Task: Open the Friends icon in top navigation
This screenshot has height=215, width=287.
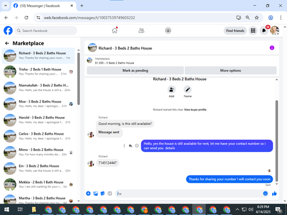Action: pyautogui.click(x=141, y=30)
